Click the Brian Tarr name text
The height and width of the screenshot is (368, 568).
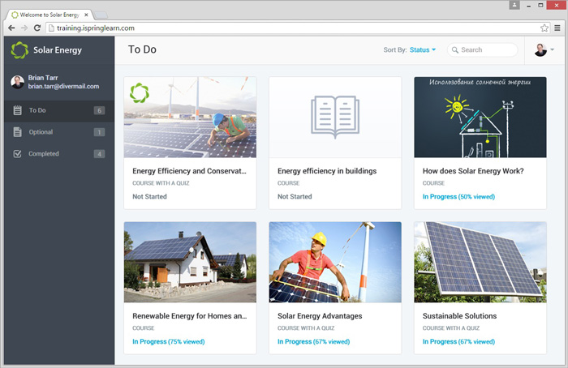coord(43,78)
